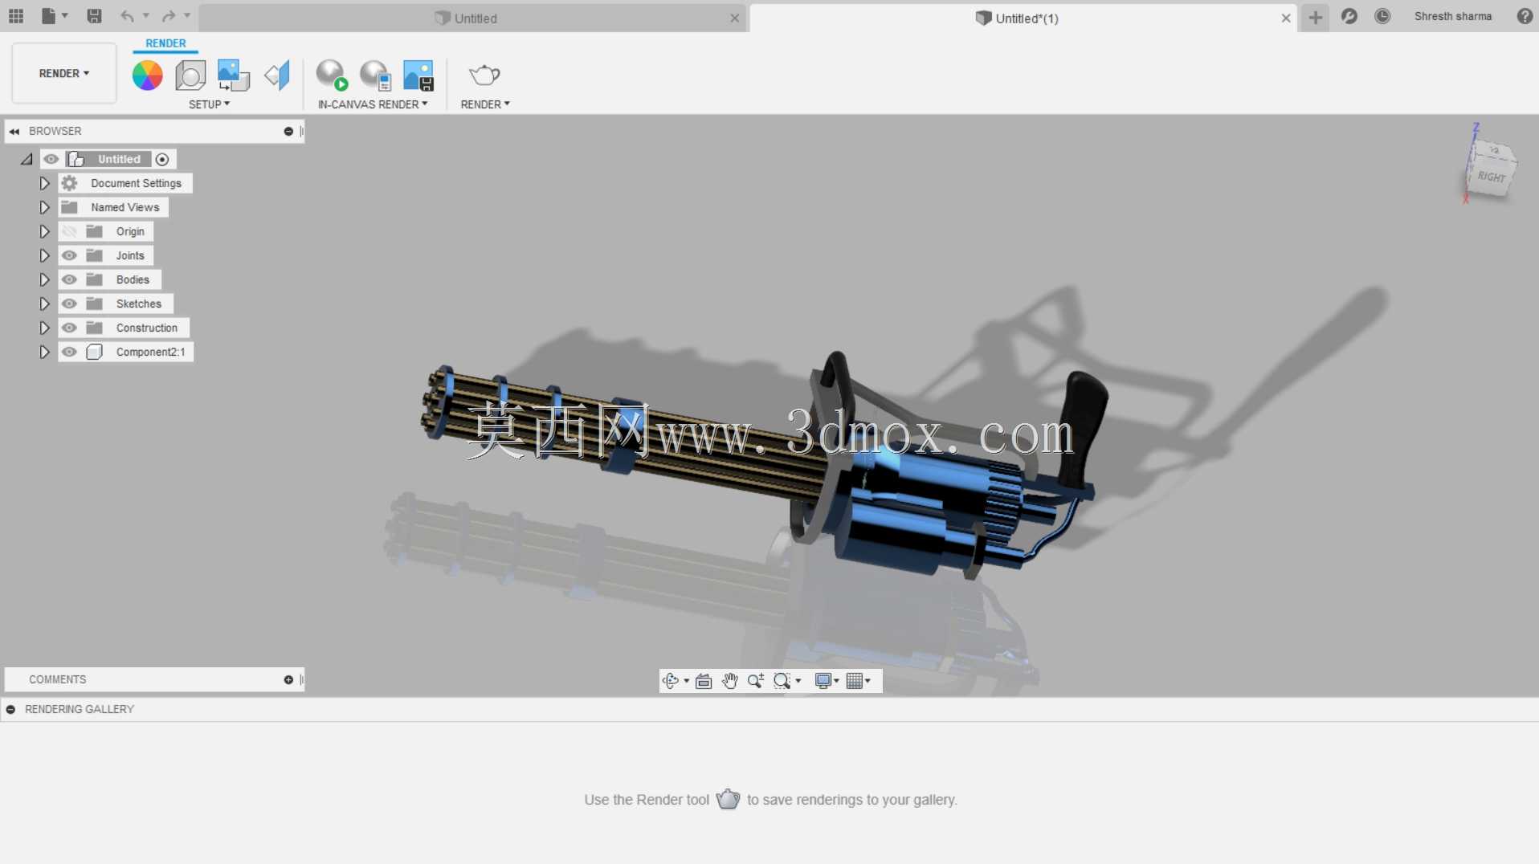Screen dimensions: 1539x864
Task: Click the Look At tool
Action: click(x=704, y=681)
